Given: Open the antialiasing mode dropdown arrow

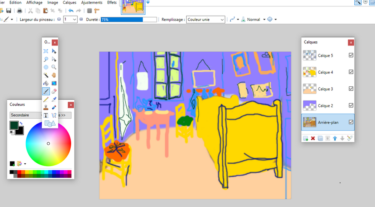Looking at the screenshot, I should click(x=238, y=20).
